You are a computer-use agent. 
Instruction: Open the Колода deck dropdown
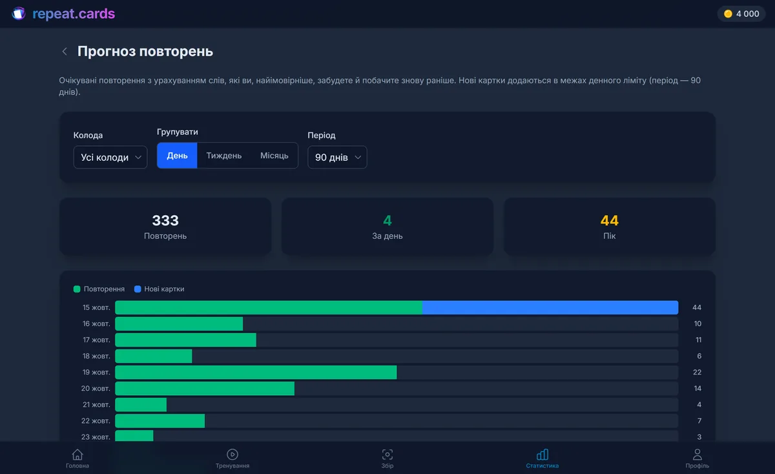110,157
